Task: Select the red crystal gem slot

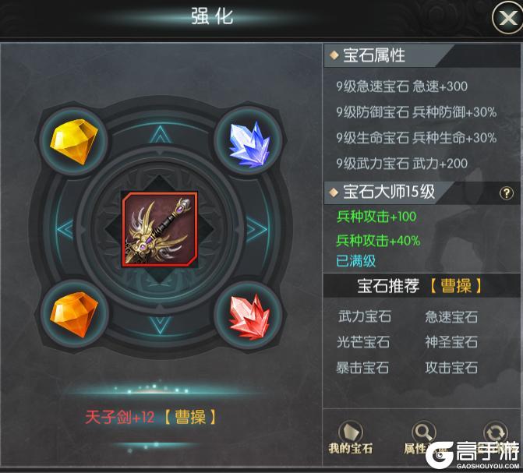Action: (249, 316)
